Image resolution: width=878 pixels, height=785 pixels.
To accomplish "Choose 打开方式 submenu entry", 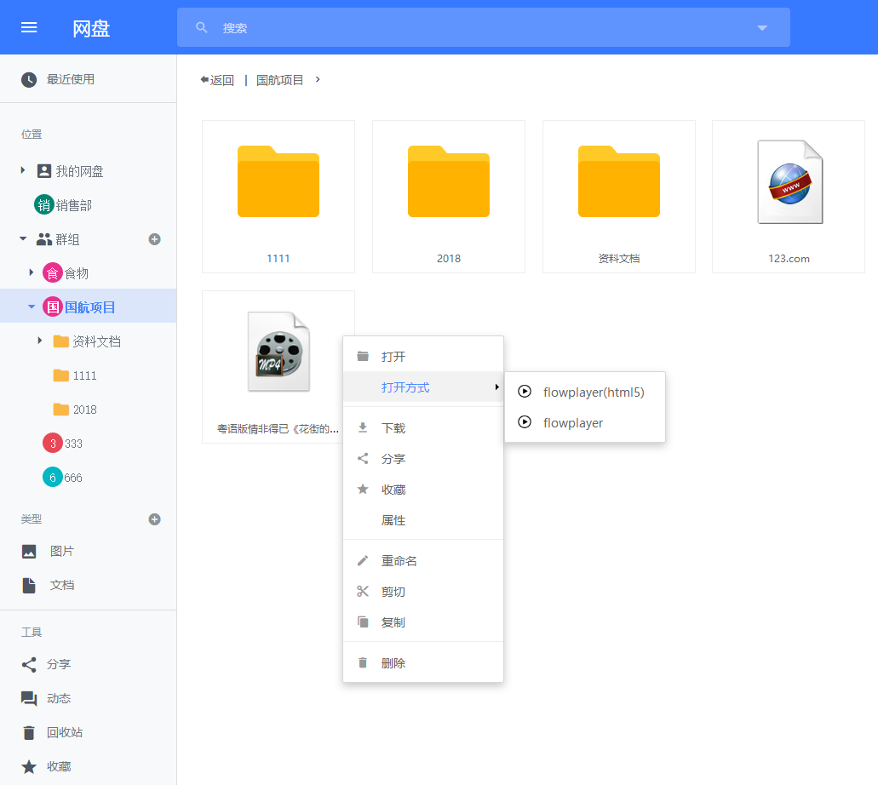I will point(423,387).
